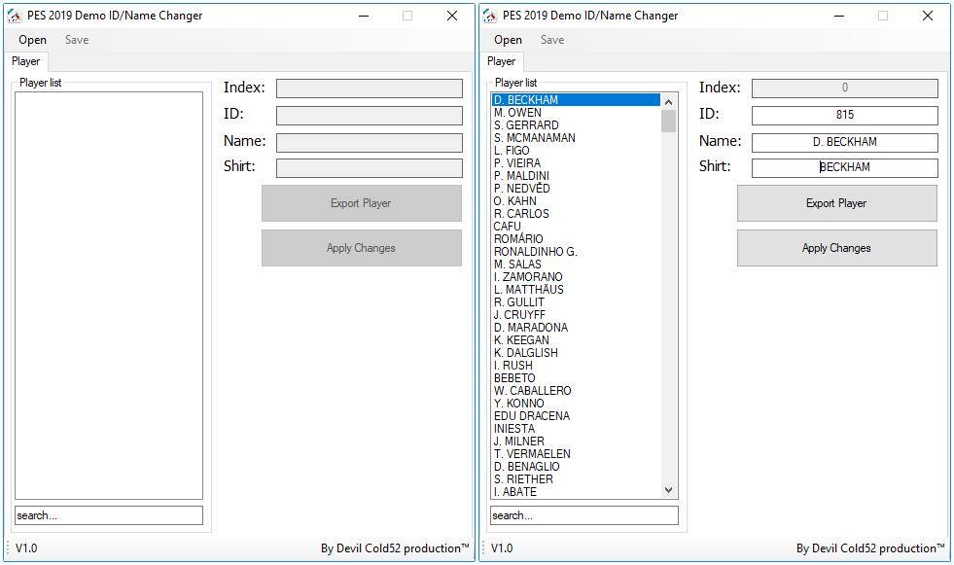Click Index field showing 0
This screenshot has height=565, width=954.
pos(844,88)
